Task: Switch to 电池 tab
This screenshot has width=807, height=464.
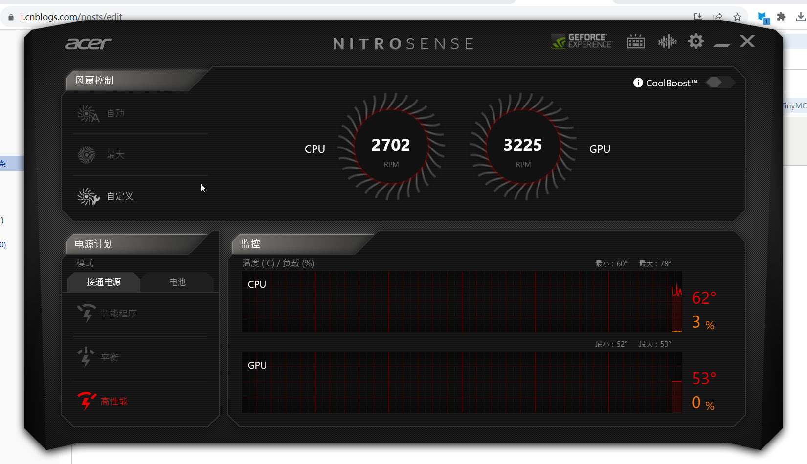Action: point(177,282)
